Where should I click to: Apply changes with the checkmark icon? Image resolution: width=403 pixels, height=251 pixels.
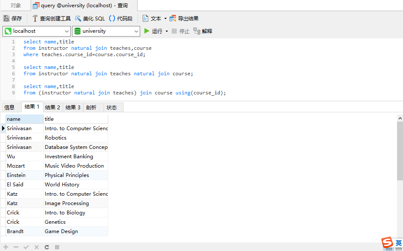26,247
